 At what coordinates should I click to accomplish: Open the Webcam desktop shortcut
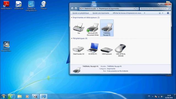[x=44, y=5]
